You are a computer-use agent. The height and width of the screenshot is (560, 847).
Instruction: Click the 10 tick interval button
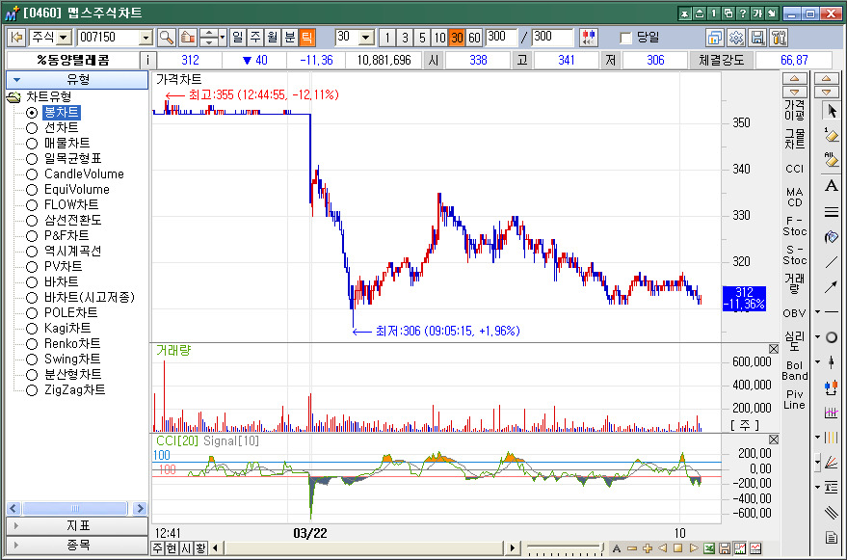439,38
